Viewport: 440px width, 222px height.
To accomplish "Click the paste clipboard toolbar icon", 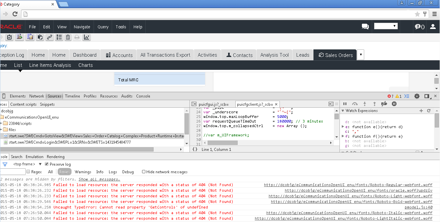I will tap(40, 37).
